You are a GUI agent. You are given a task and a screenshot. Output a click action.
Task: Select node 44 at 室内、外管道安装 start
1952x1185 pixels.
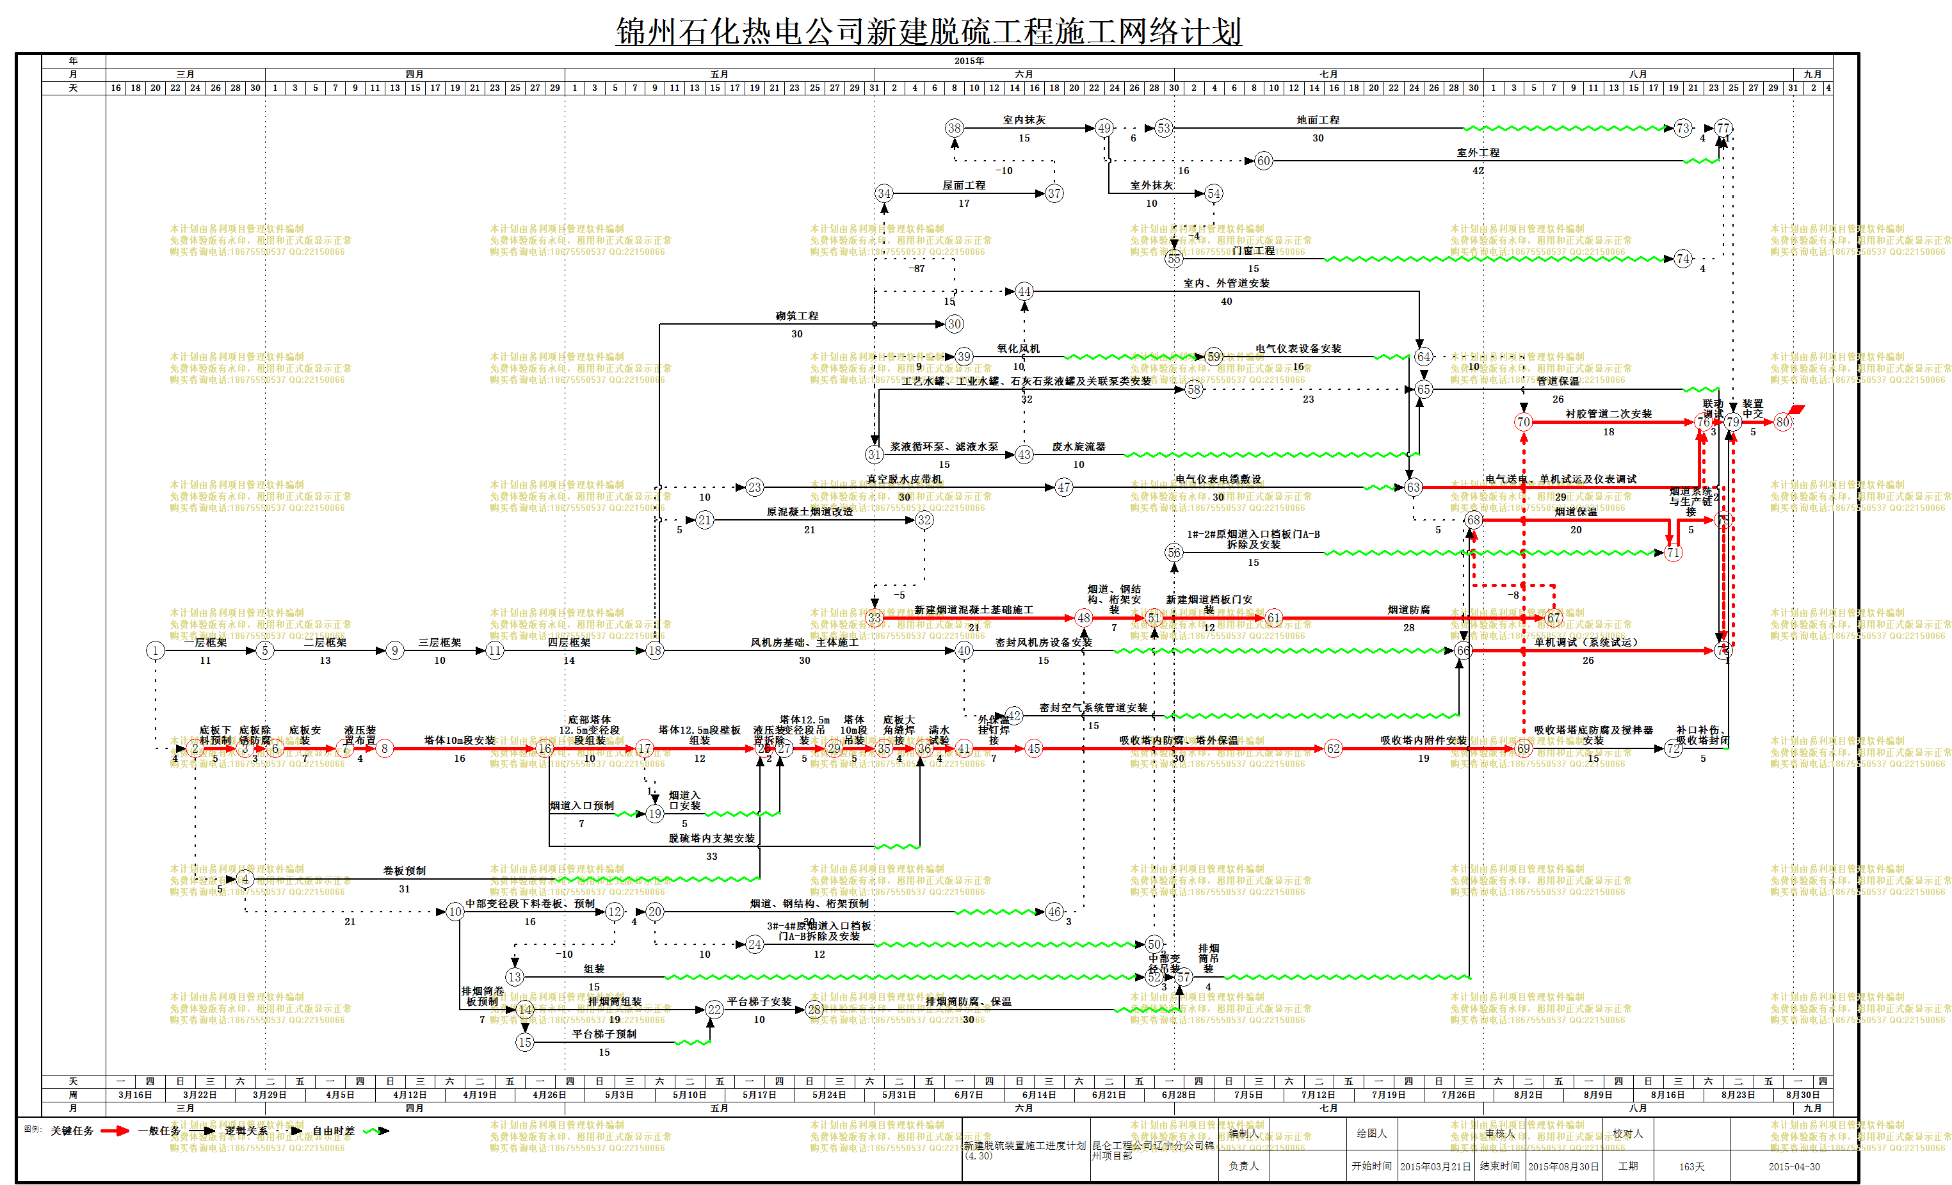click(x=1024, y=291)
